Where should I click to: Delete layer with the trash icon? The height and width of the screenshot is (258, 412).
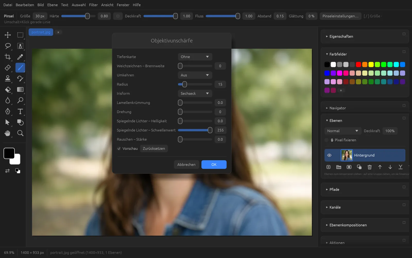370,167
